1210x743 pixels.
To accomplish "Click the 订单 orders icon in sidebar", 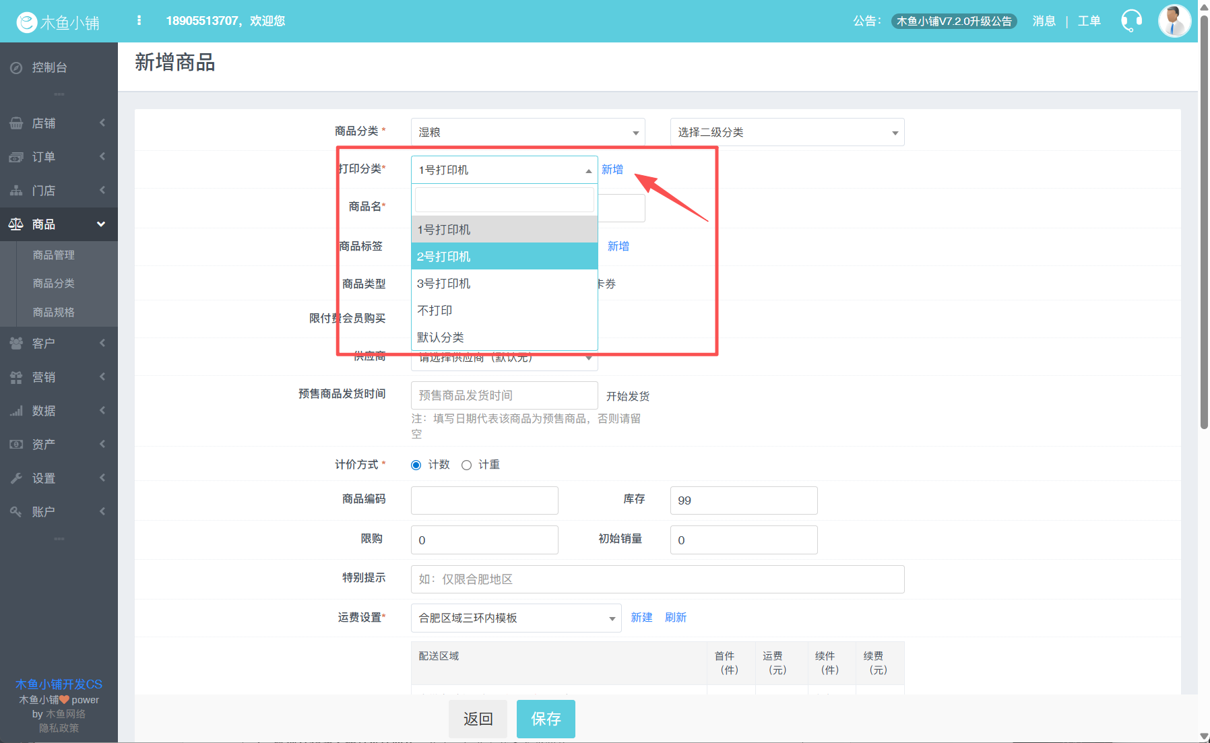I will click(x=16, y=157).
